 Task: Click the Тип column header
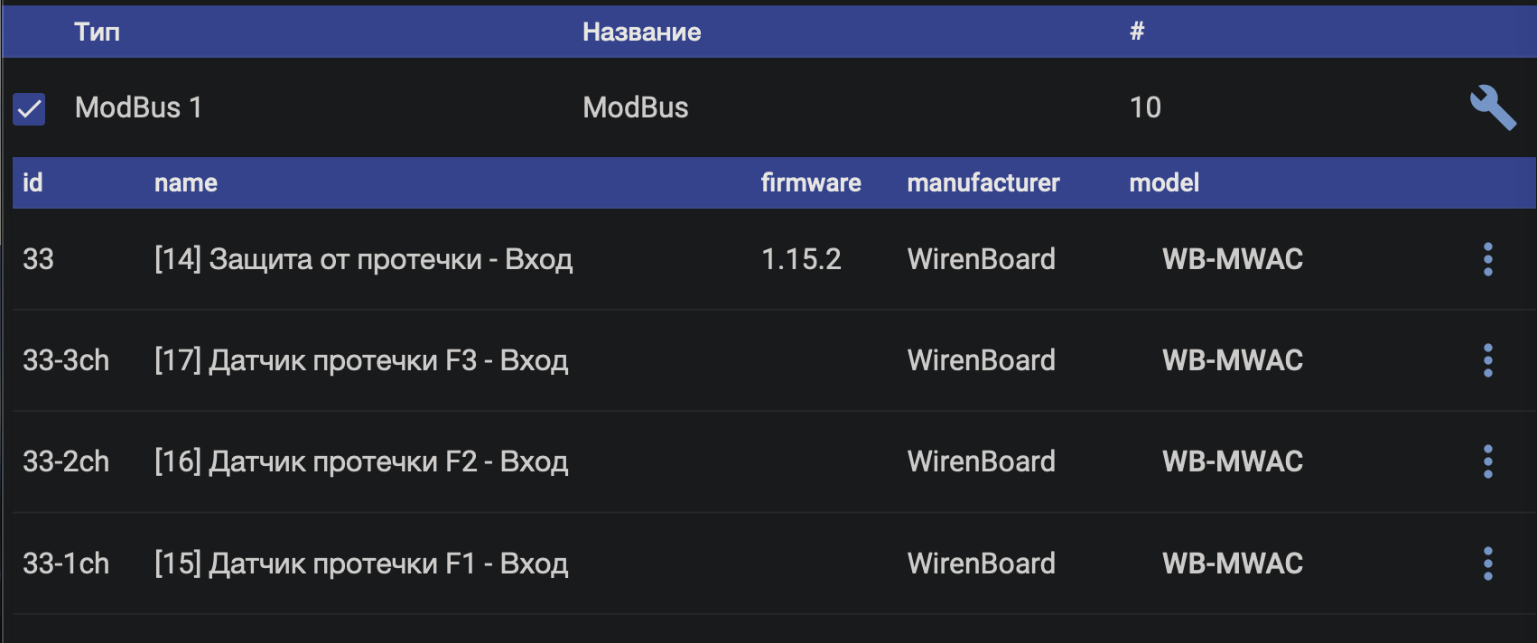[97, 32]
